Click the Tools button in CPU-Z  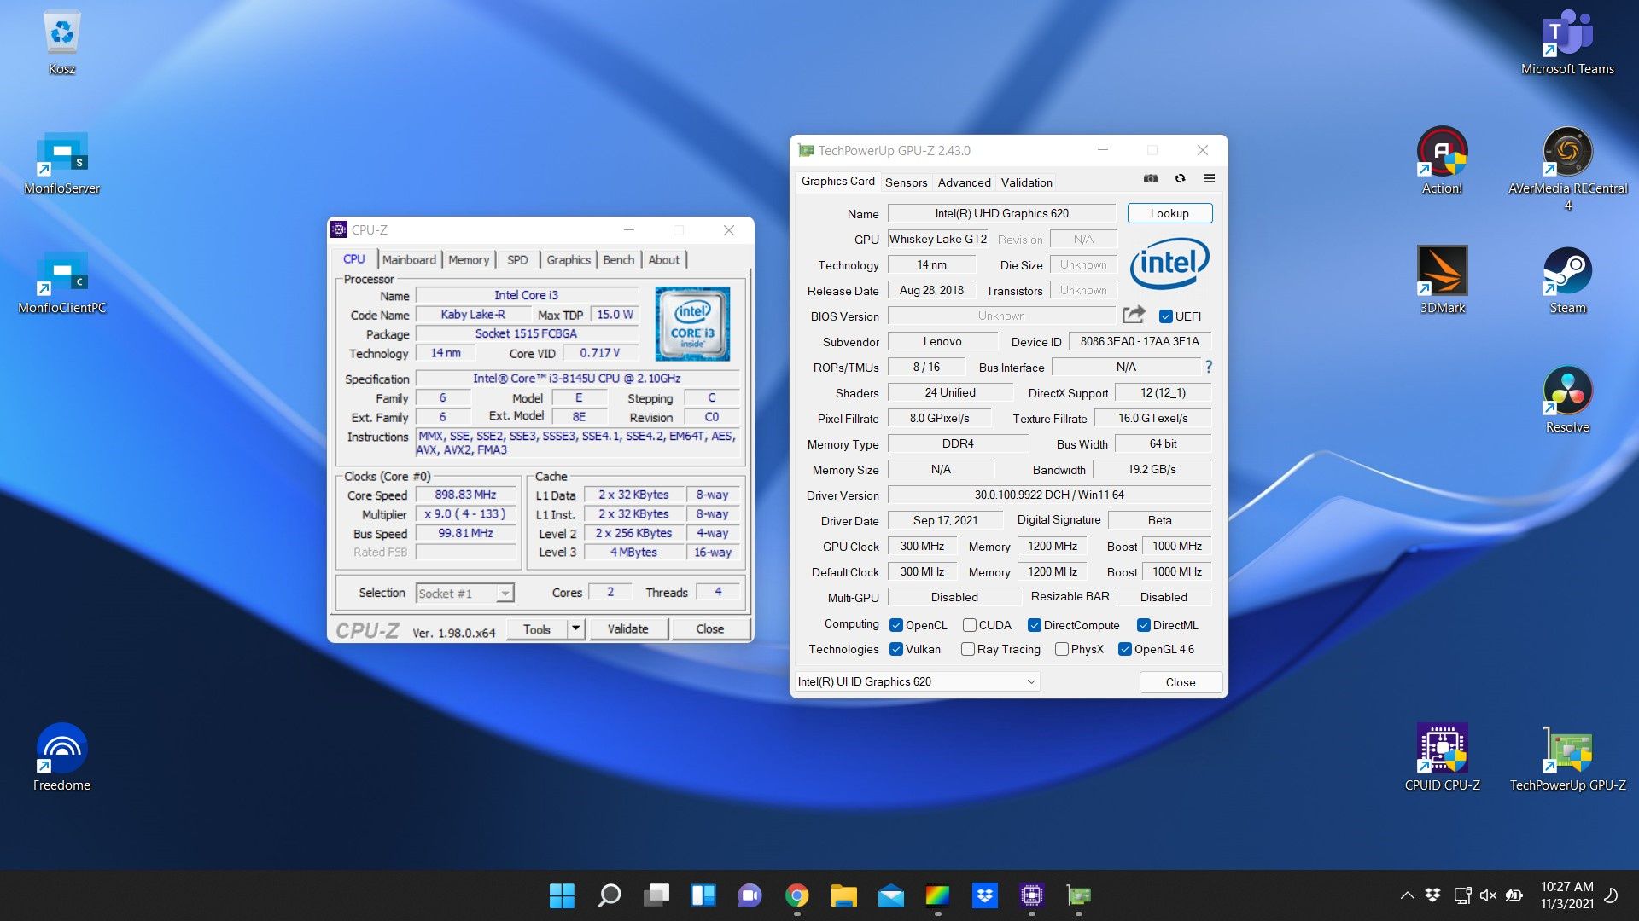(x=537, y=628)
